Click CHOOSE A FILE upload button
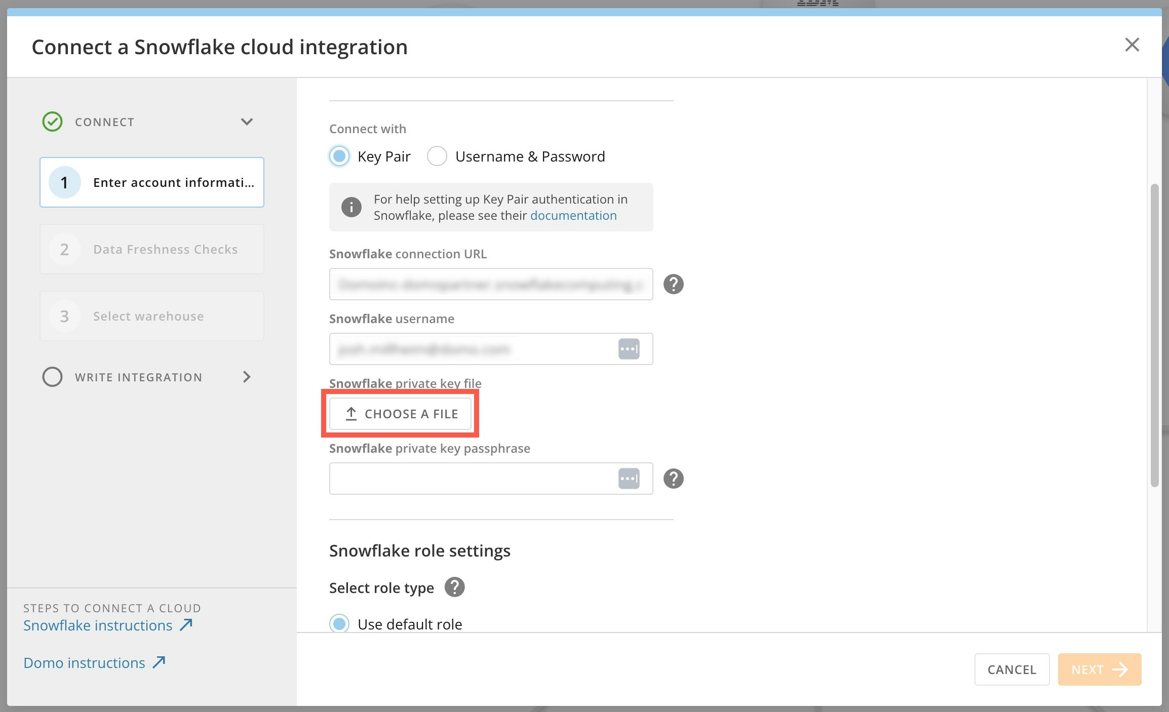This screenshot has height=712, width=1169. pos(400,414)
